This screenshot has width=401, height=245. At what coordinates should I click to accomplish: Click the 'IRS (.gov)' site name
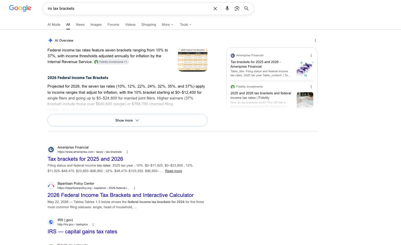pyautogui.click(x=65, y=220)
